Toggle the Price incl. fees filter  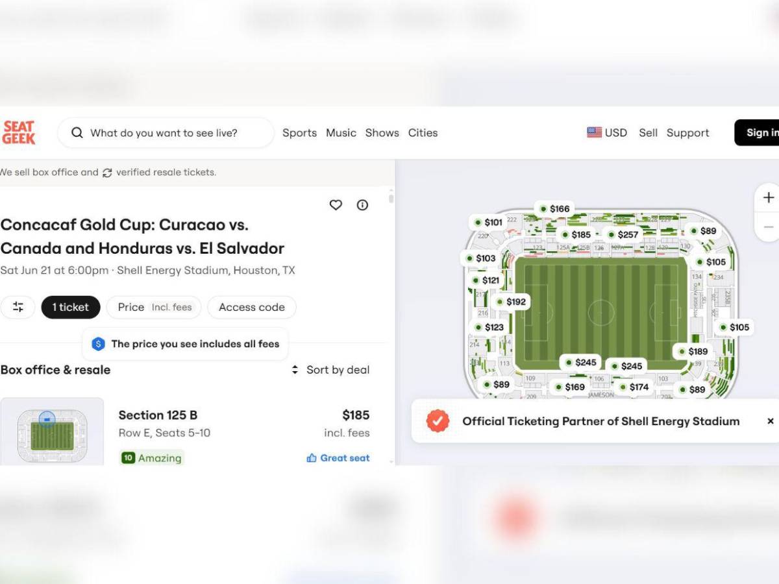(x=154, y=307)
